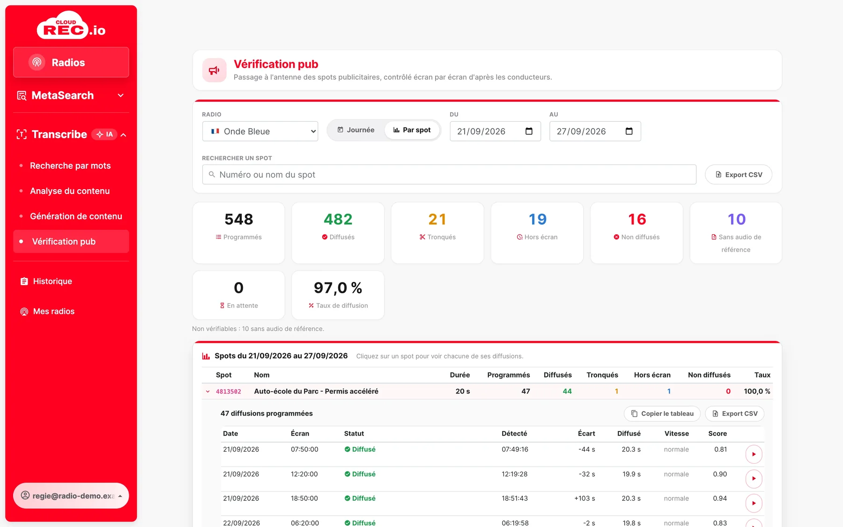Click the MetaSearch magnifier icon

click(22, 96)
